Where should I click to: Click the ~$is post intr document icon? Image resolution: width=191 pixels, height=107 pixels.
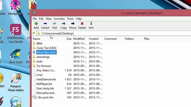click(34, 97)
